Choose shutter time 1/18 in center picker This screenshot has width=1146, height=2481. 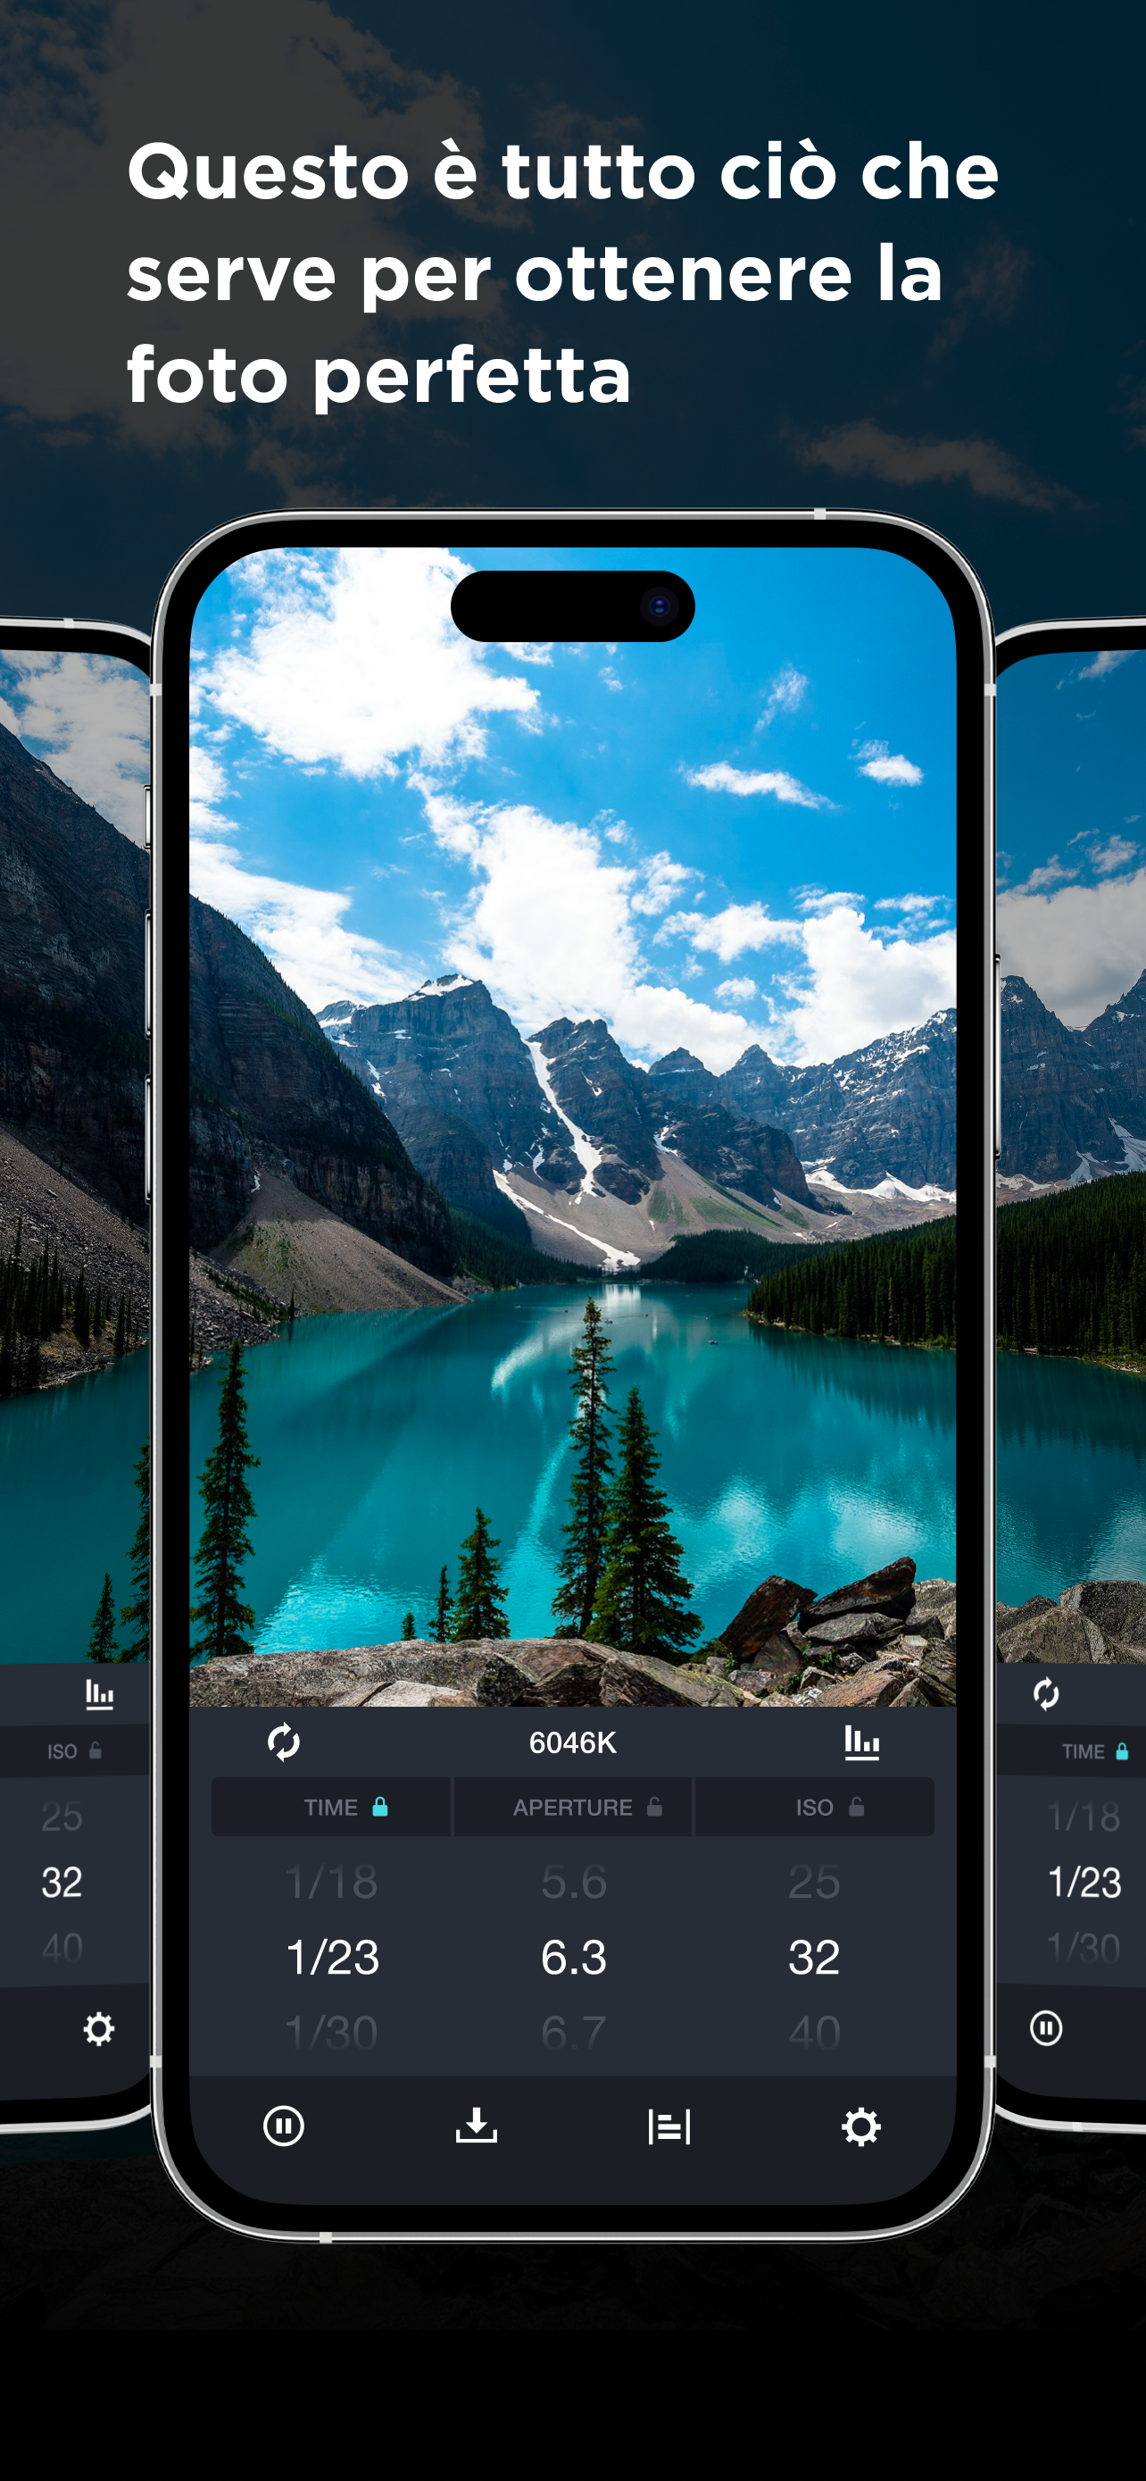tap(332, 1882)
